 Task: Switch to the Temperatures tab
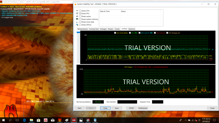pyautogui.click(x=82, y=29)
